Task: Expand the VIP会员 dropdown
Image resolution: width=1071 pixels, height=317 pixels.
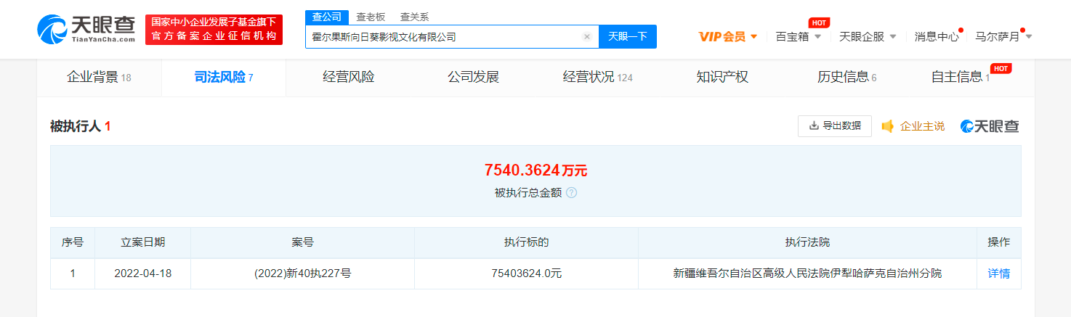Action: click(727, 36)
